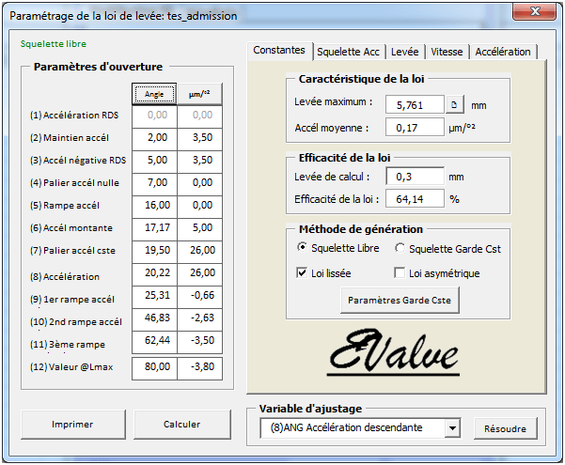
Task: Click the Angle column header button
Action: (x=153, y=94)
